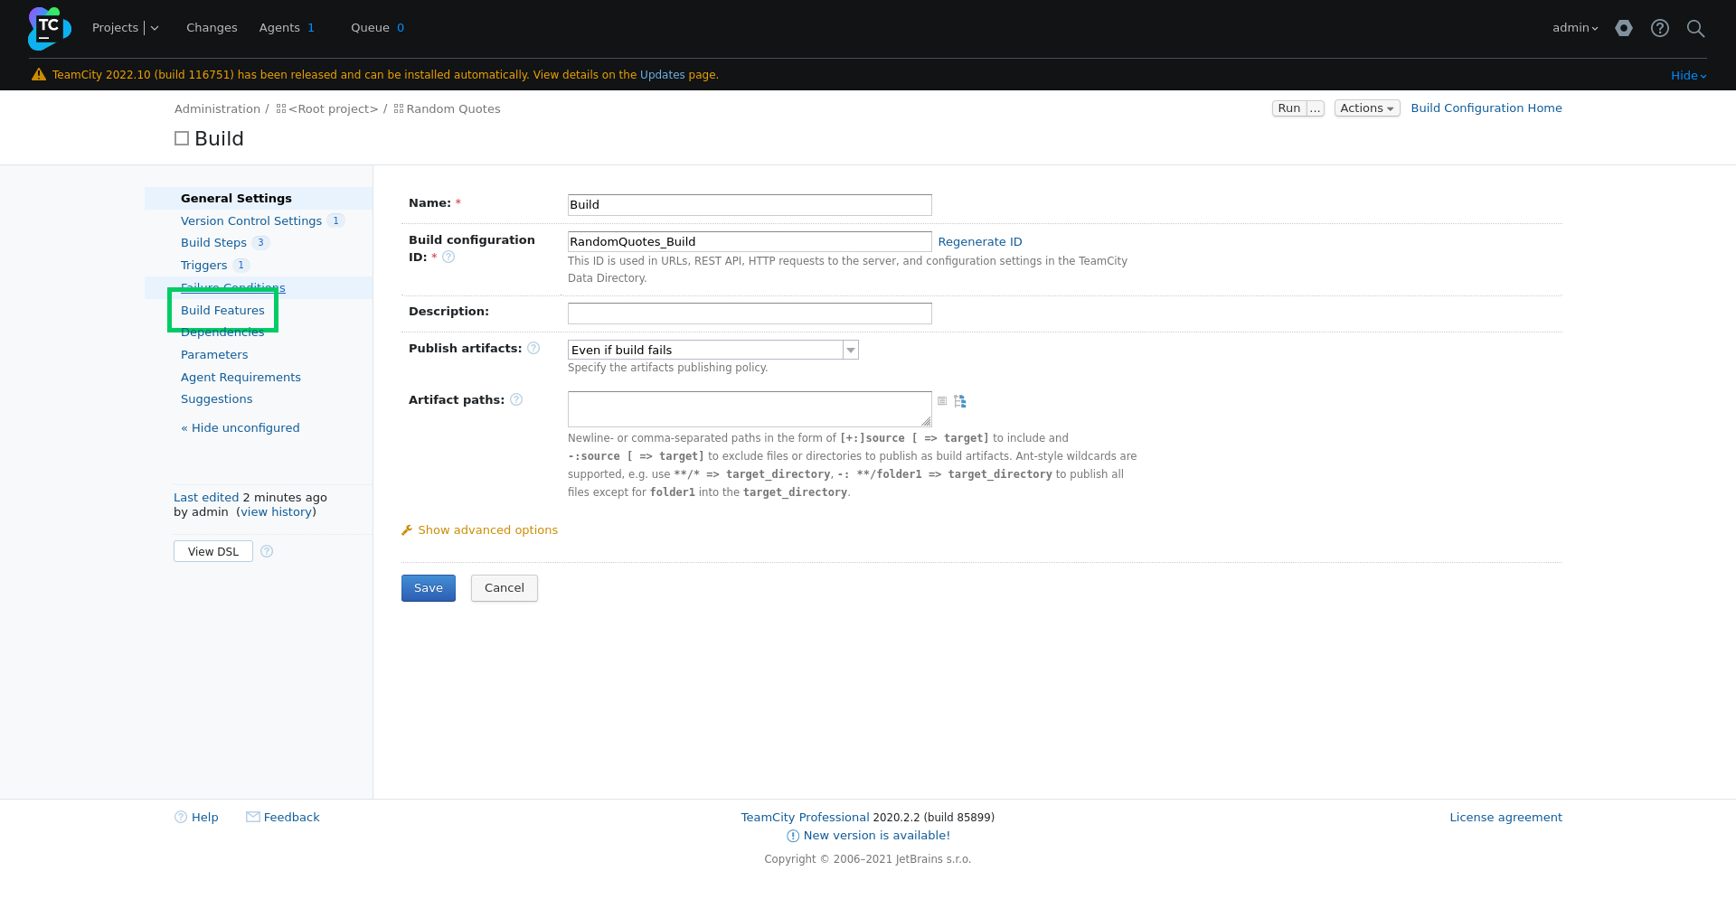Viewport: 1736px width, 899px height.
Task: Open the Actions dropdown
Action: (1367, 108)
